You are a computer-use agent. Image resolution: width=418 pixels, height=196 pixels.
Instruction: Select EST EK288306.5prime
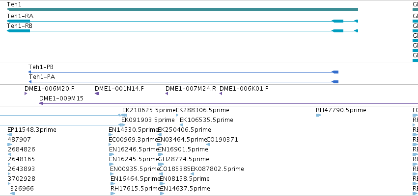(202, 110)
